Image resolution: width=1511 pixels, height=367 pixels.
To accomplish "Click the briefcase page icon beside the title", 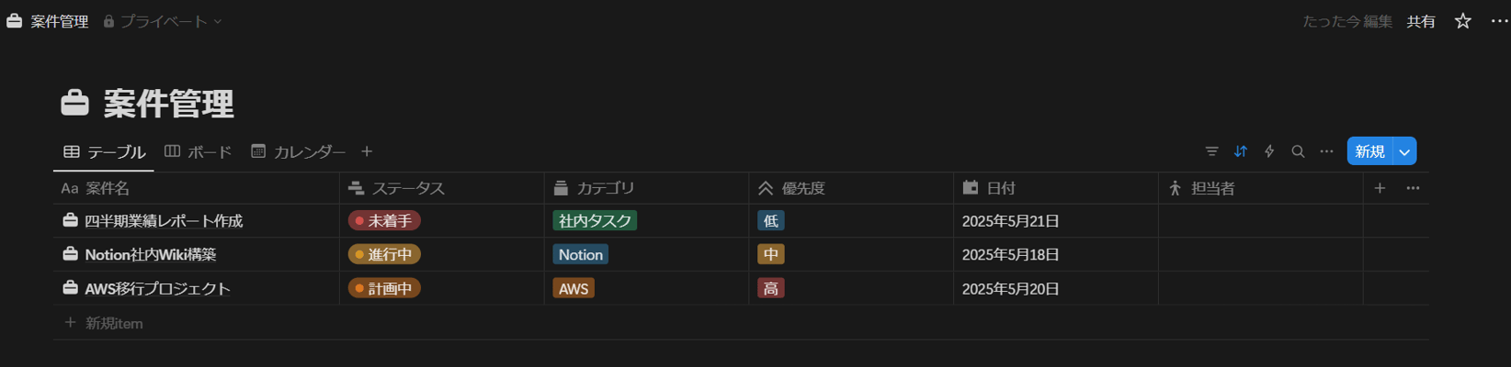I will 75,103.
